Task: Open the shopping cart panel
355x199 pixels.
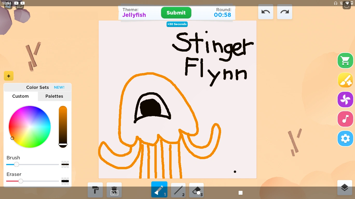Action: [345, 60]
